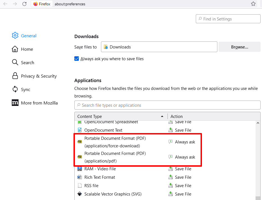
Task: Toggle 'Always ask you where to save files'
Action: (x=76, y=59)
